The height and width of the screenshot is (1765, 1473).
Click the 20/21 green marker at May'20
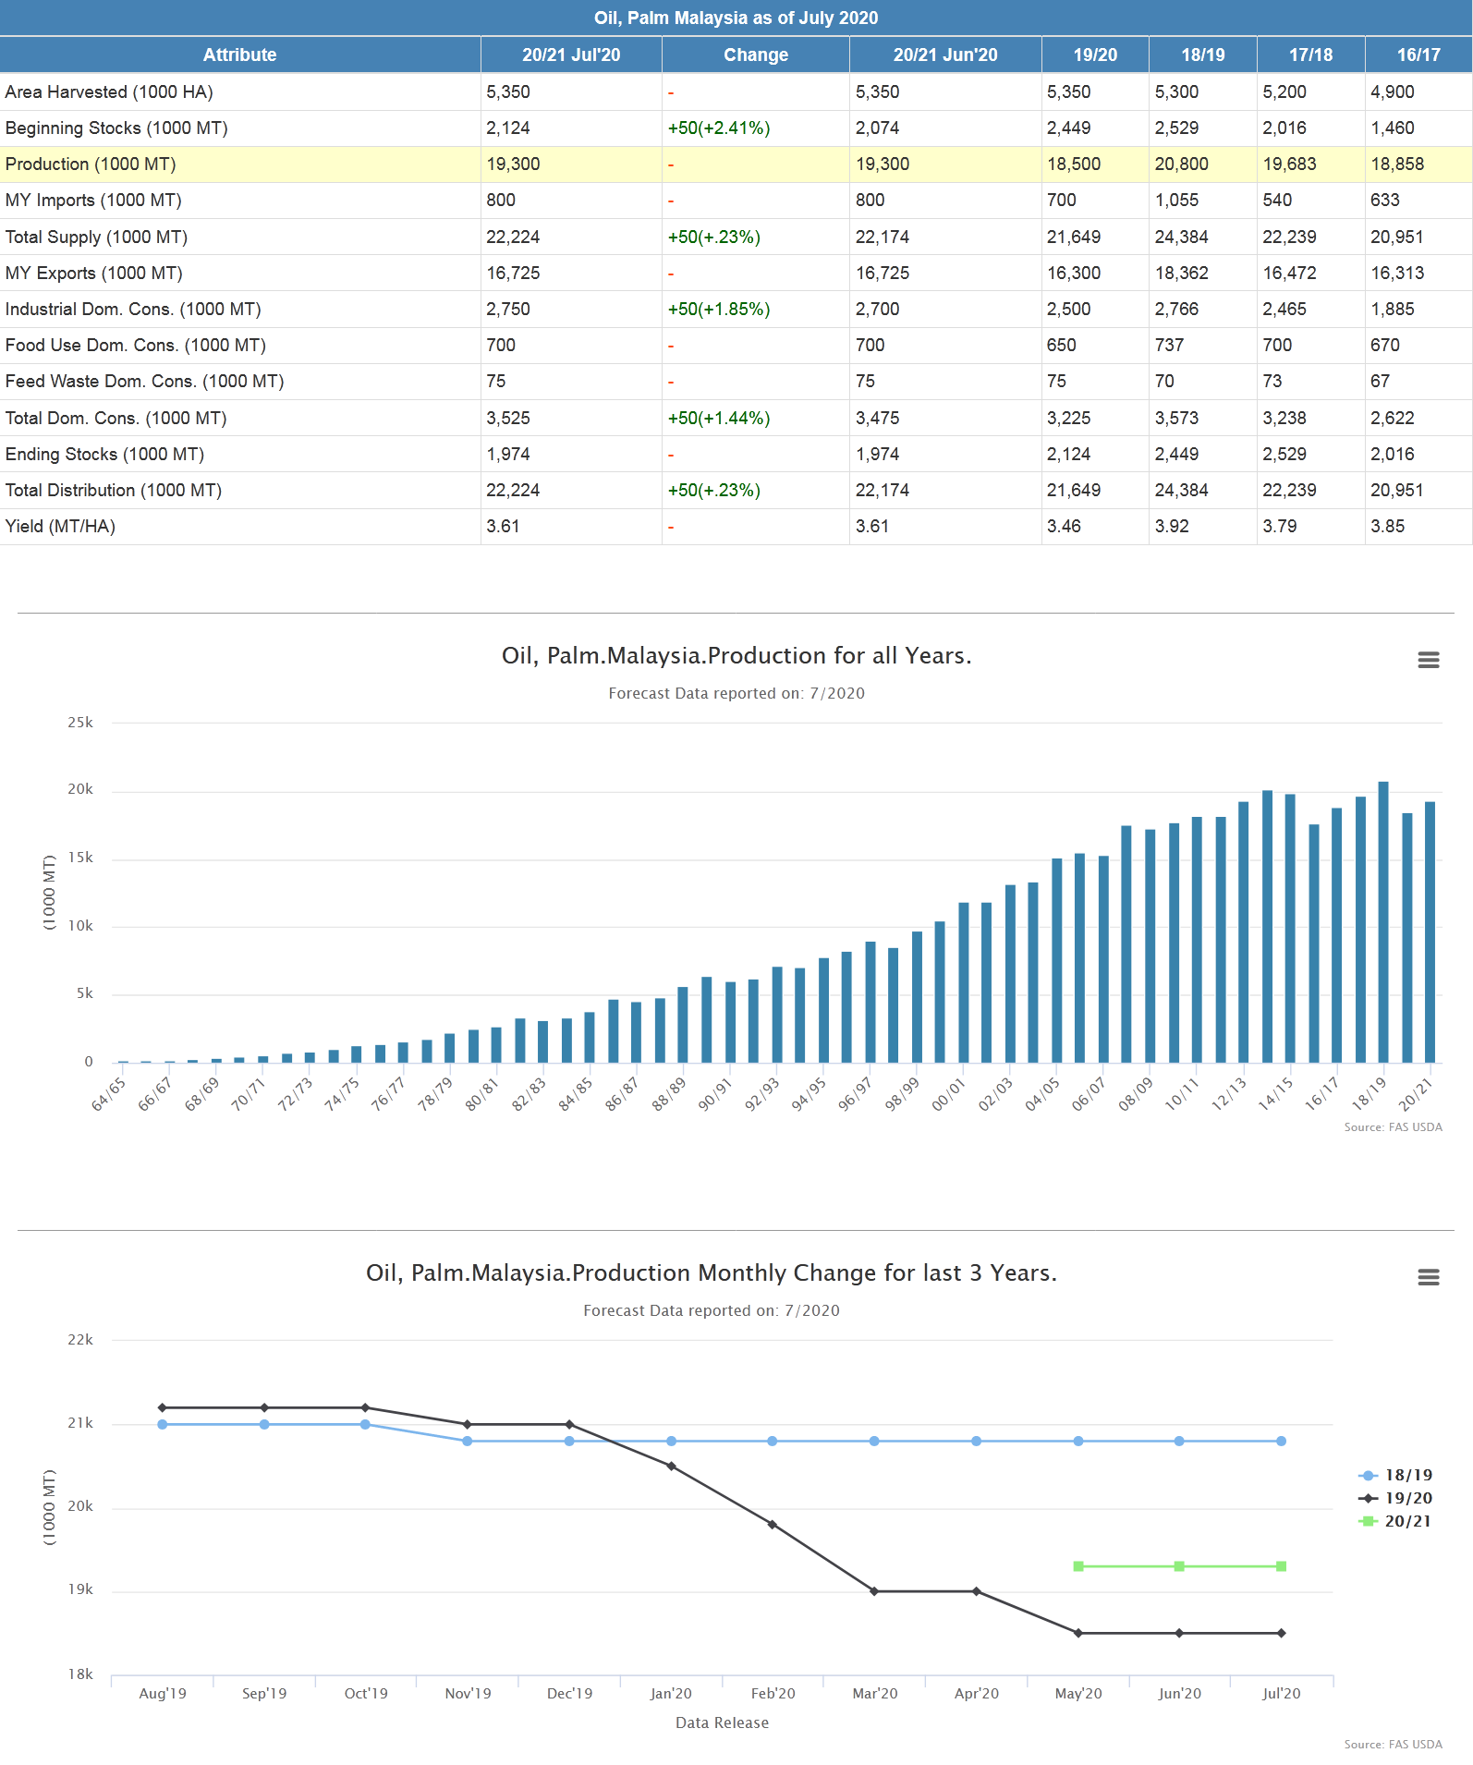coord(1078,1566)
